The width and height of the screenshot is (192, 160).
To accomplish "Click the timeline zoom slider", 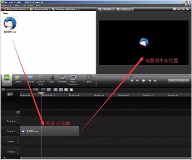I will click(20, 90).
